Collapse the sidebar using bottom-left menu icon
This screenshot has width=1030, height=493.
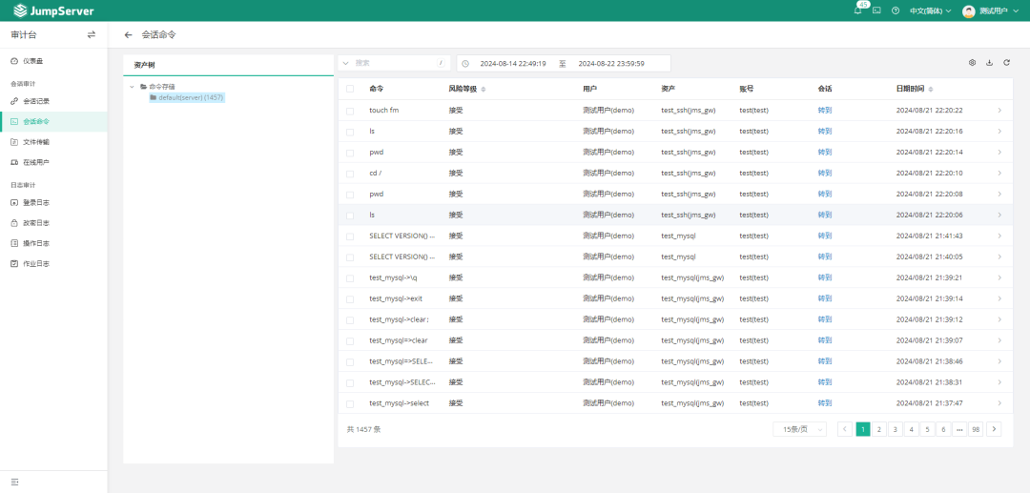[14, 482]
